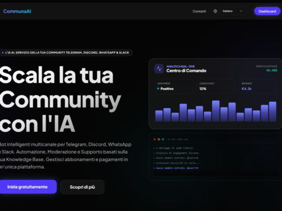Click the yellow dot in the log window
The width and height of the screenshot is (282, 211).
(x=159, y=139)
